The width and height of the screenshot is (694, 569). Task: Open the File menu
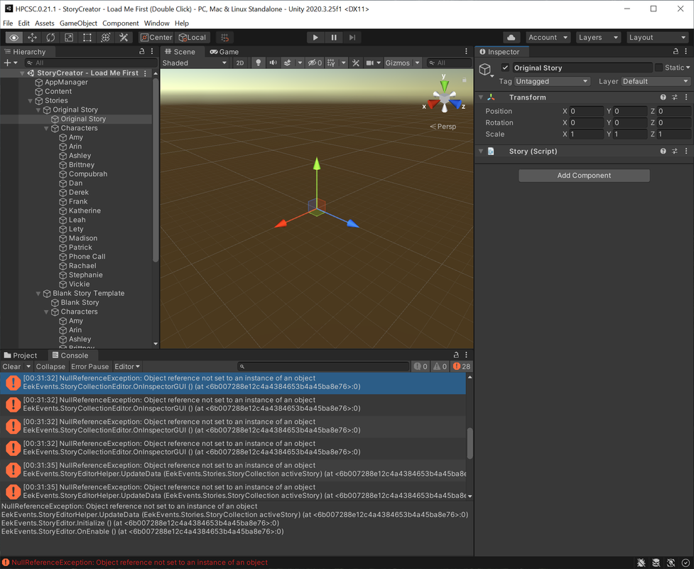coord(8,23)
